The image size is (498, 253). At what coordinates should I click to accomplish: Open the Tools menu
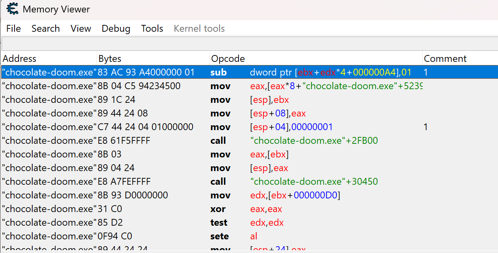pyautogui.click(x=152, y=29)
